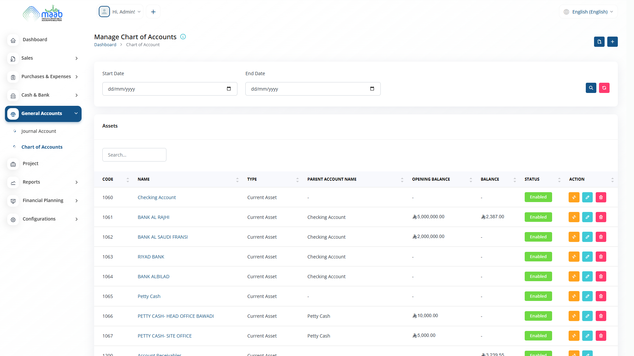This screenshot has width=634, height=356.
Task: Delete the PETTY CASH- HEAD OFFICE BAWADI account
Action: (x=601, y=316)
